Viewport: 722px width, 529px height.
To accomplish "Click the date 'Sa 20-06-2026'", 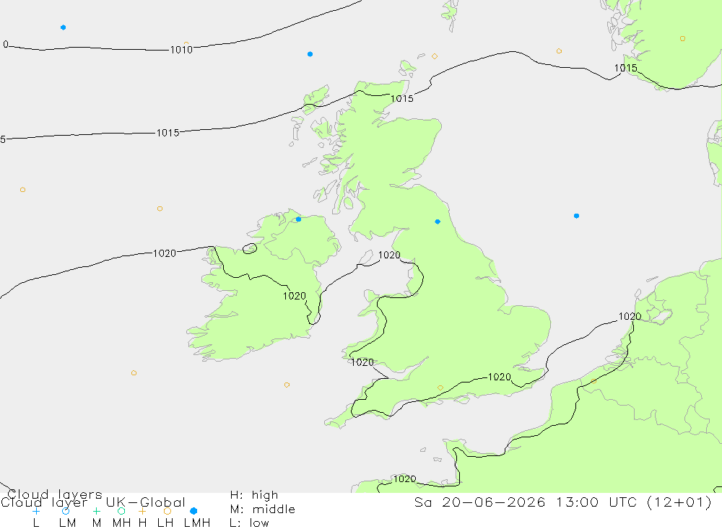I will [x=480, y=502].
